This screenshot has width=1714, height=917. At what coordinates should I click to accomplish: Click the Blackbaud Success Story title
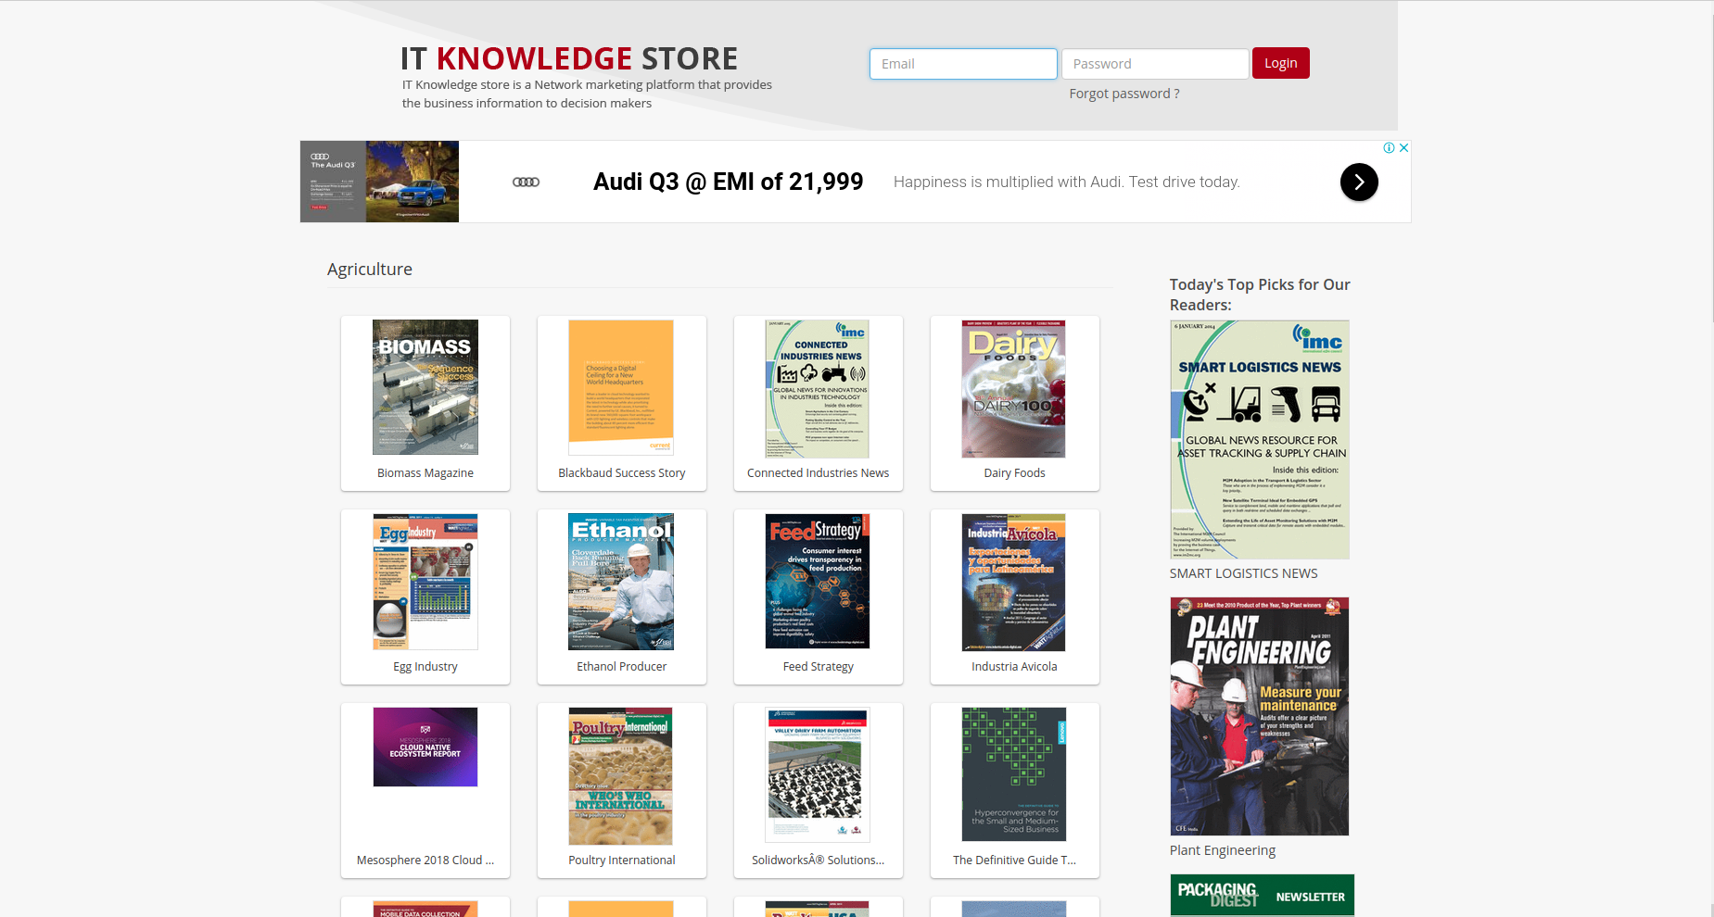pos(622,473)
